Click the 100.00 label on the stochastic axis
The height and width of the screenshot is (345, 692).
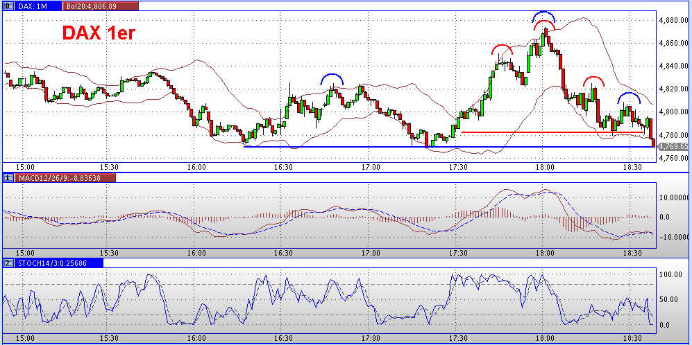coord(672,274)
